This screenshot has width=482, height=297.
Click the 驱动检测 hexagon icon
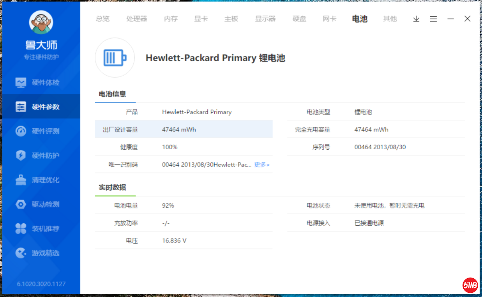[x=21, y=204]
